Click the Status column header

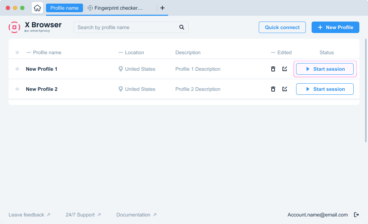click(x=326, y=52)
